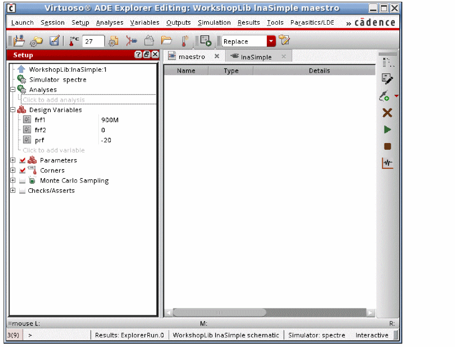Click the edit notes pencil icon after Replace
The image size is (455, 347).
click(284, 40)
